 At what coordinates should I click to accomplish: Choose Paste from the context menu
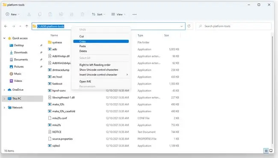101,46
